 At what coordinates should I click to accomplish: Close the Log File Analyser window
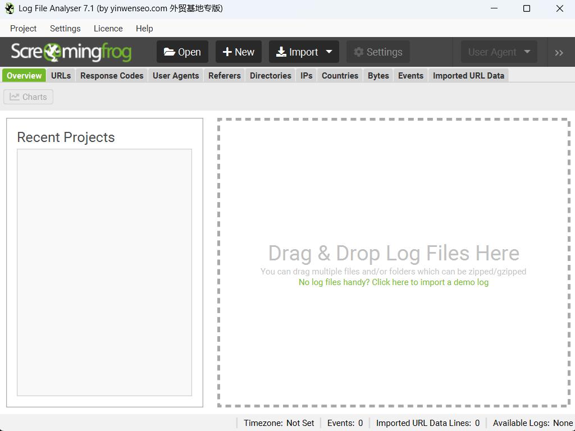pos(560,8)
